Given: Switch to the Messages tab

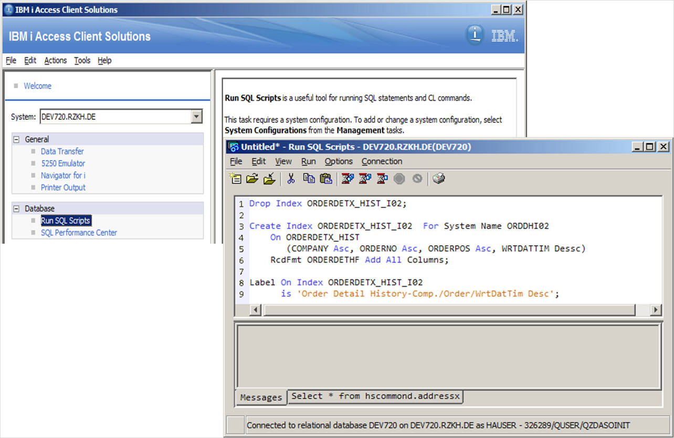Looking at the screenshot, I should [261, 397].
